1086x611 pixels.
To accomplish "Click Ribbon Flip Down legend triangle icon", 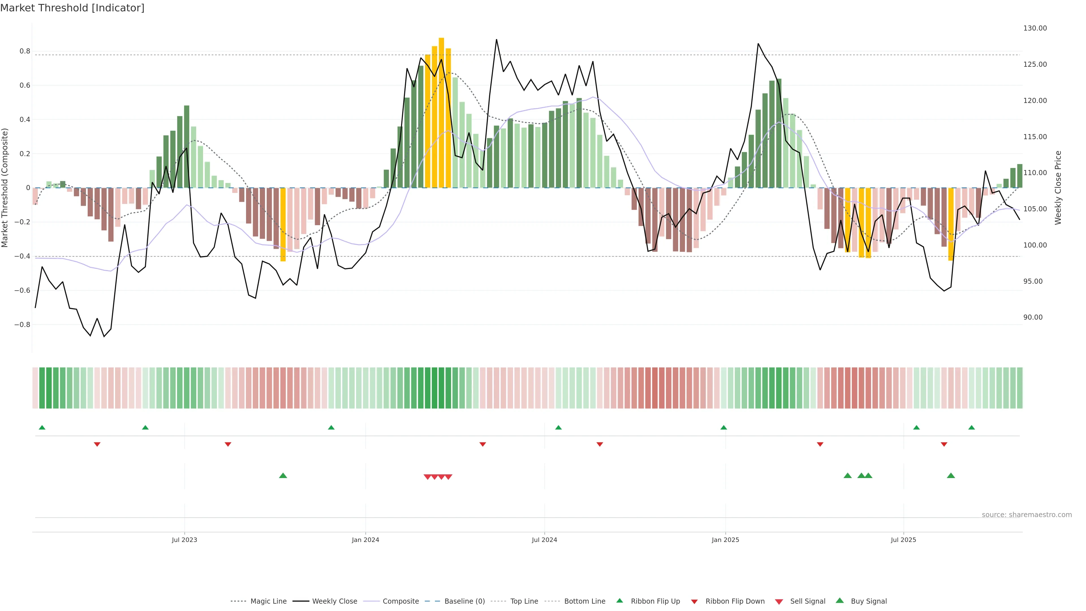I will pyautogui.click(x=694, y=602).
